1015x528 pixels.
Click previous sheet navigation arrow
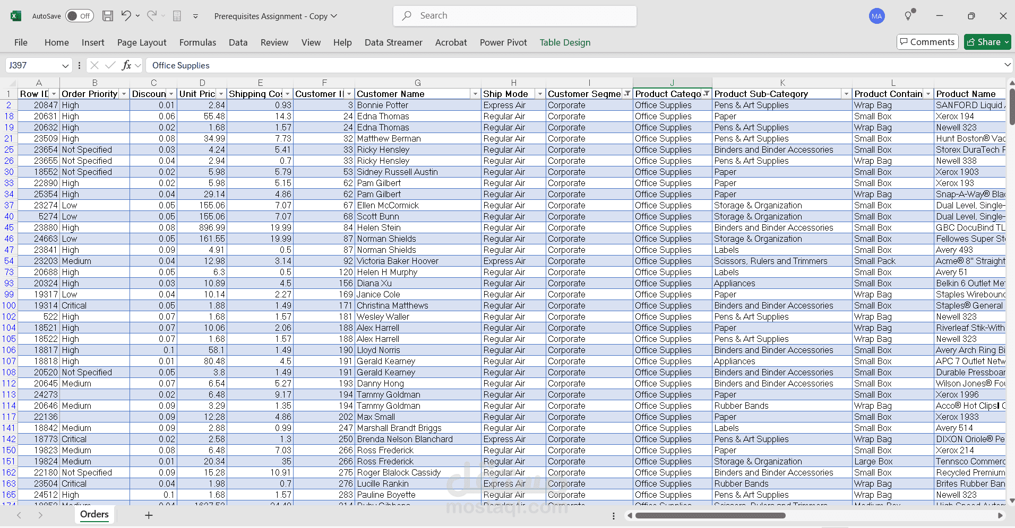(x=19, y=515)
